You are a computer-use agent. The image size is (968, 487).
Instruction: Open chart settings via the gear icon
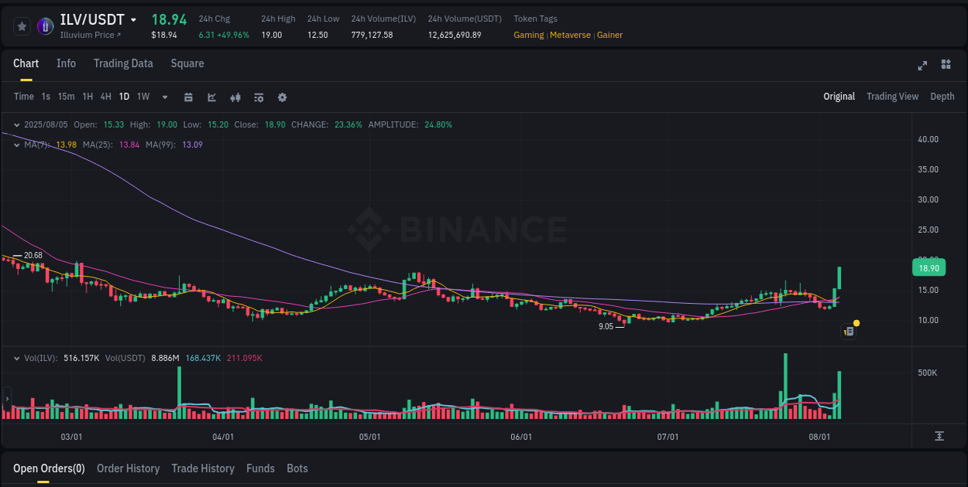[x=282, y=97]
